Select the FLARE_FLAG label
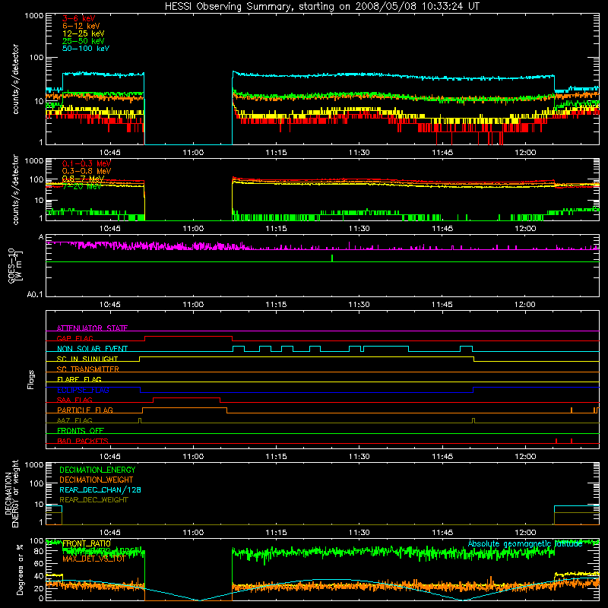The image size is (608, 608). pos(79,379)
